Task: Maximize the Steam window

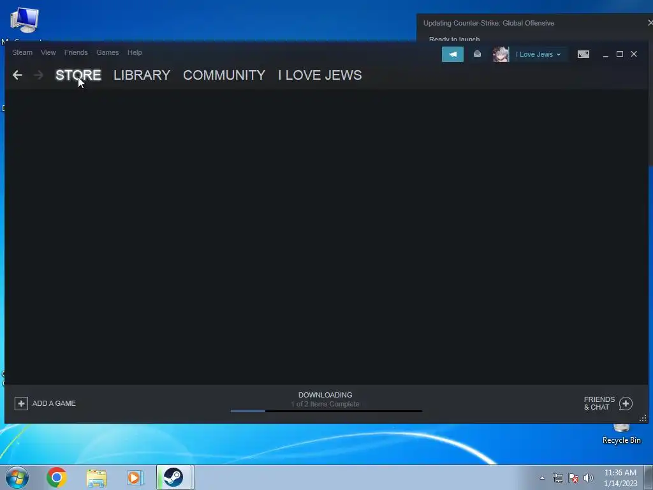Action: [620, 54]
